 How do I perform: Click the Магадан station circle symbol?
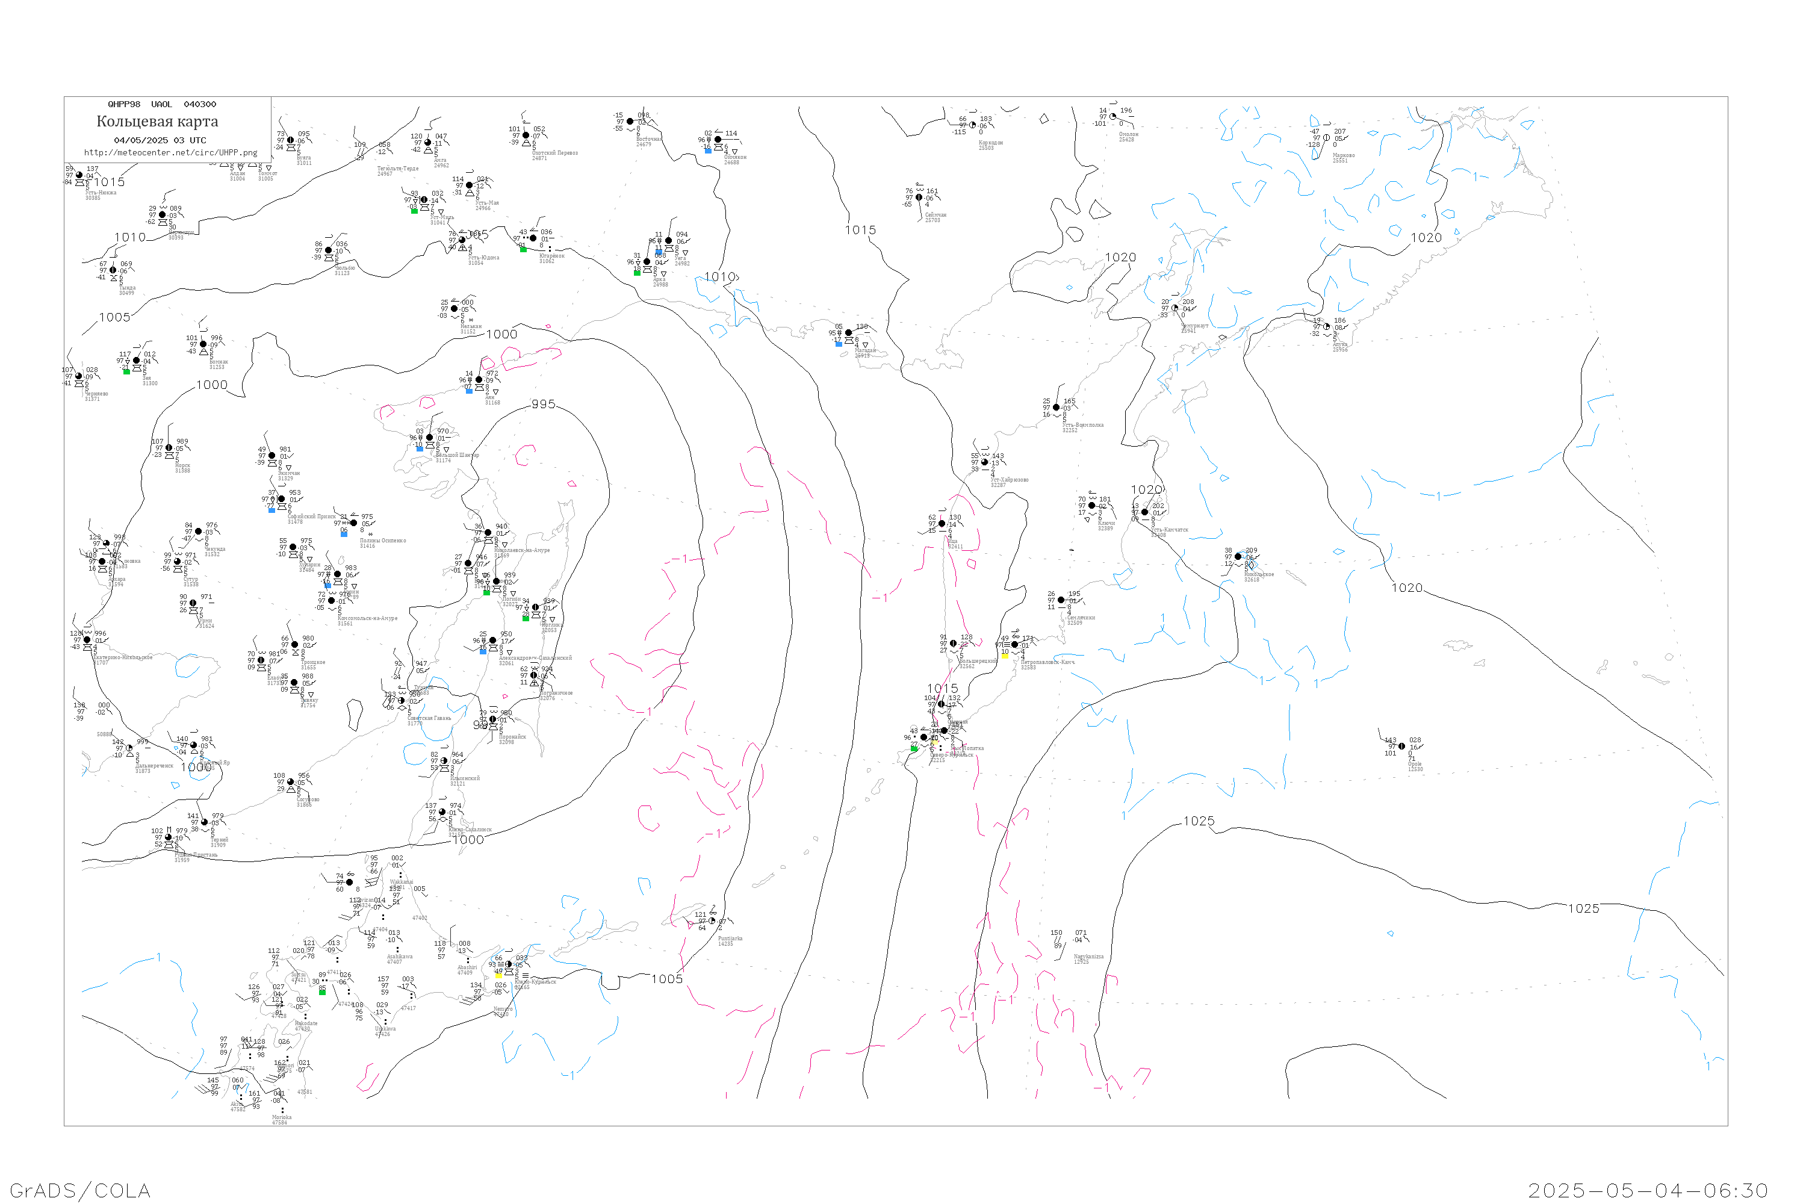(848, 332)
